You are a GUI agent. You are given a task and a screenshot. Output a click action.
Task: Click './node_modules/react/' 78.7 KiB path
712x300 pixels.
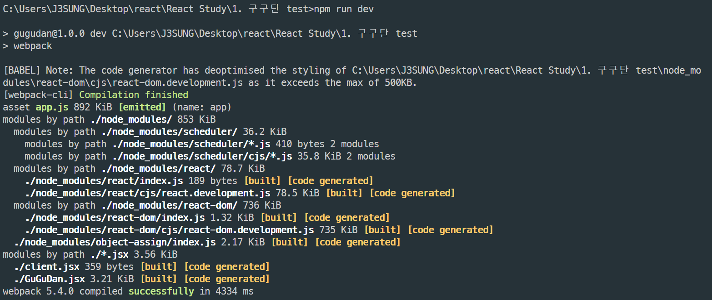point(139,169)
